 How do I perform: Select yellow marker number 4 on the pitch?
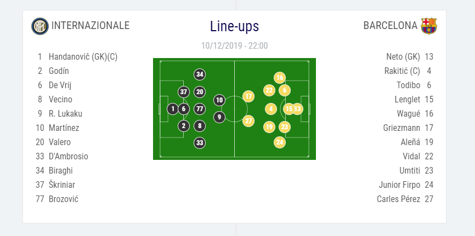coord(270,109)
